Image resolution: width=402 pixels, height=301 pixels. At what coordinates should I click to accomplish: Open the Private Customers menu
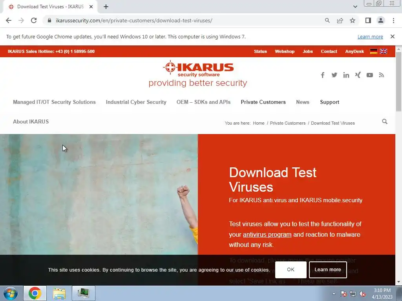[263, 102]
